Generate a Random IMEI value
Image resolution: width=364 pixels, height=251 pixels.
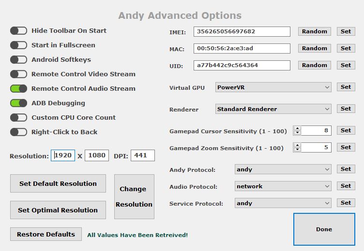315,31
